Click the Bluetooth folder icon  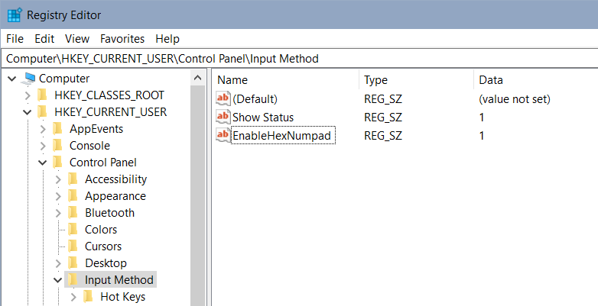73,212
